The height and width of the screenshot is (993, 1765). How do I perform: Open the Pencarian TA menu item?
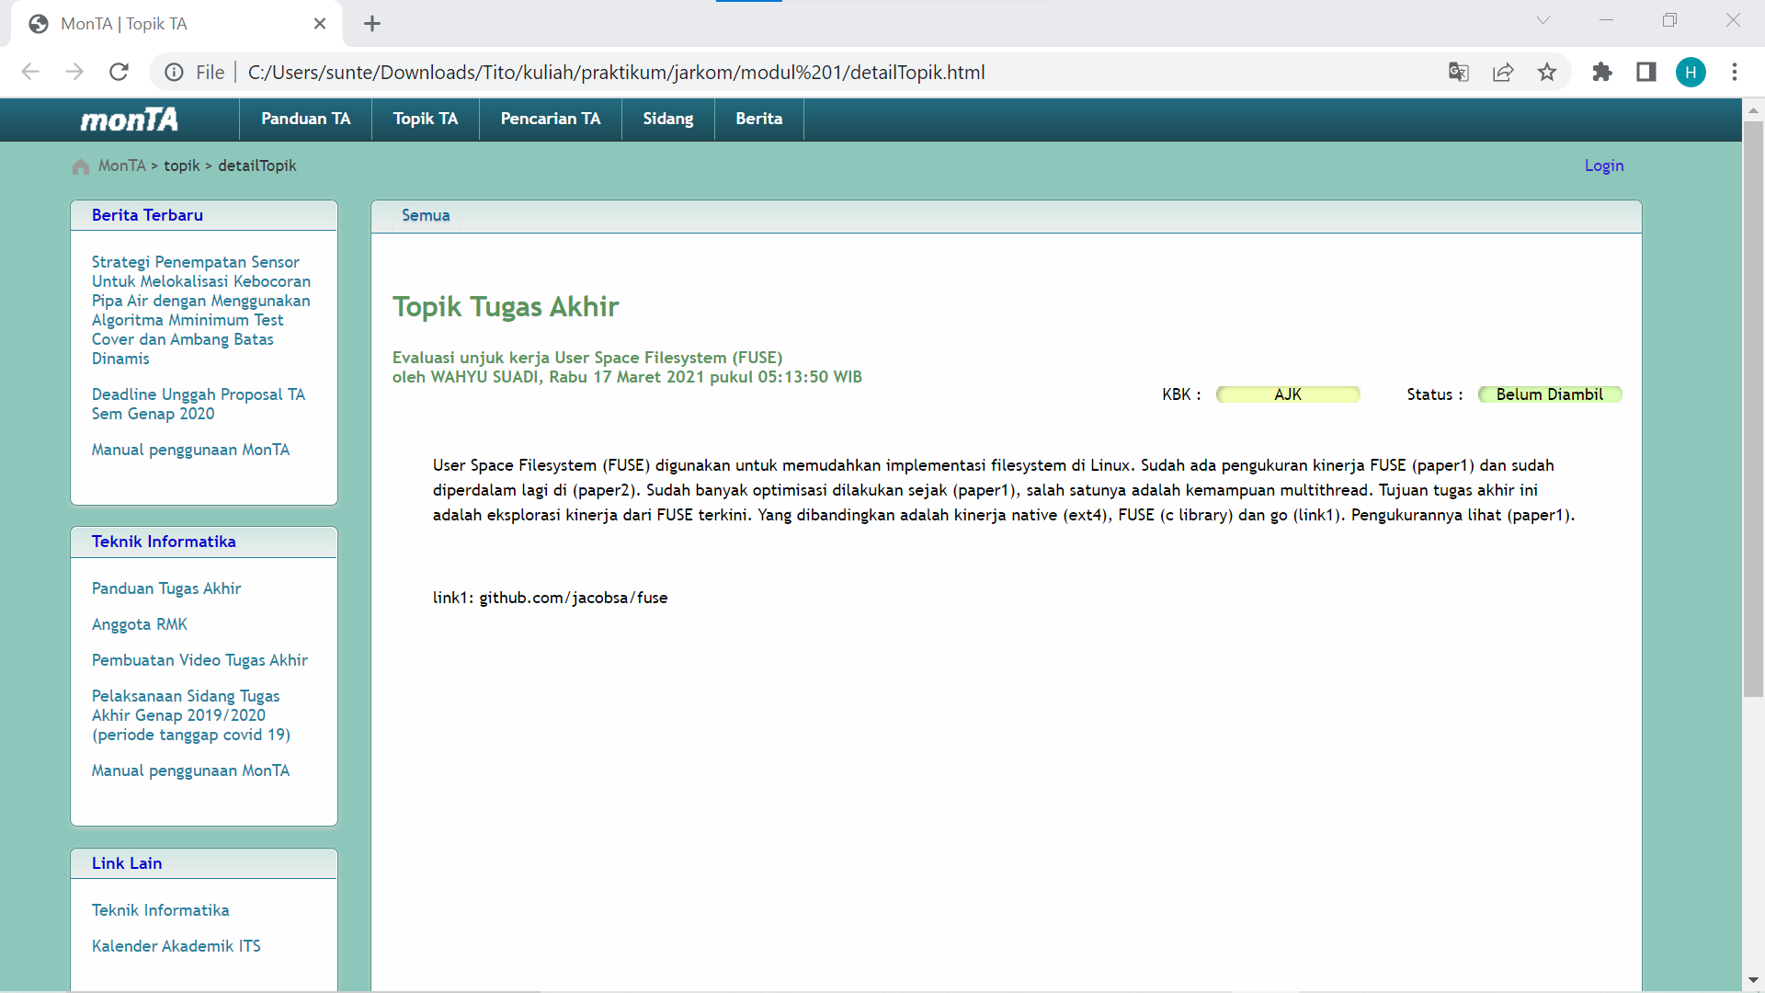550,119
